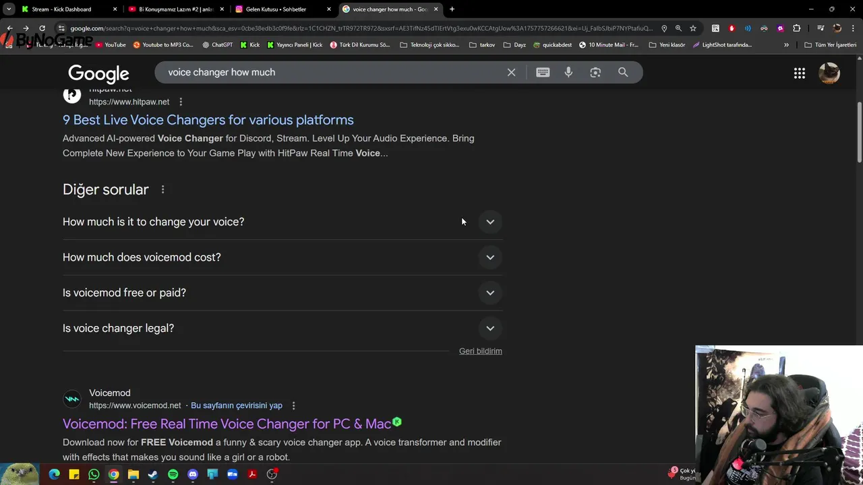Image resolution: width=863 pixels, height=485 pixels.
Task: Submit search with magnifier icon
Action: pos(623,72)
